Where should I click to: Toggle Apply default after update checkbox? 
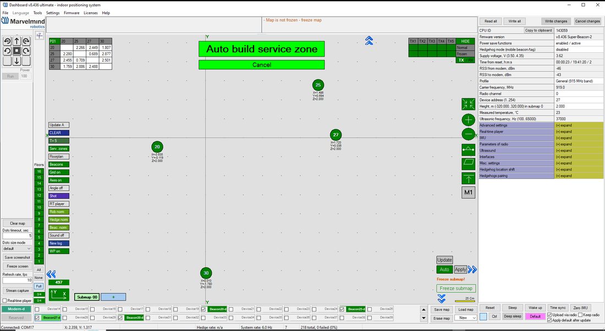(x=550, y=320)
